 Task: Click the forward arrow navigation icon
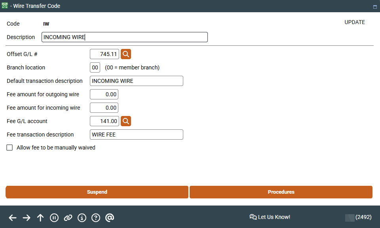point(27,218)
